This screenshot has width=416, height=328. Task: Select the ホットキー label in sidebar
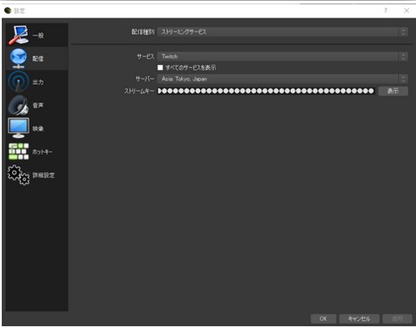[x=42, y=152]
